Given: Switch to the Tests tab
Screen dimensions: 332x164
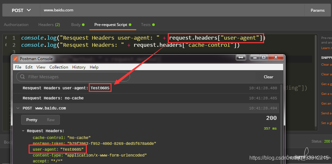Looking at the screenshot, I should click(x=148, y=25).
